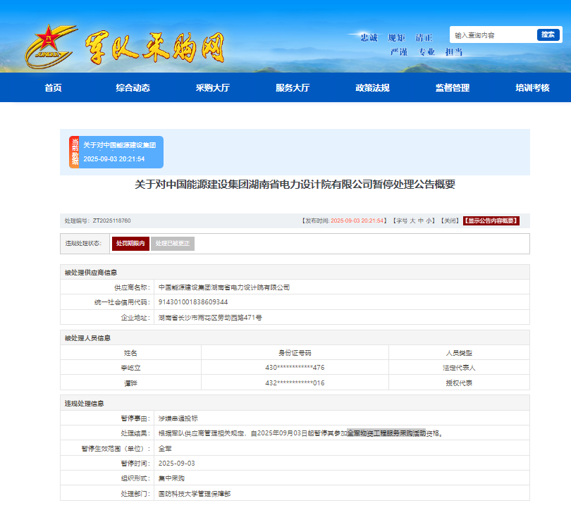Click the ID number ending in 476
571x522 pixels.
tap(295, 368)
